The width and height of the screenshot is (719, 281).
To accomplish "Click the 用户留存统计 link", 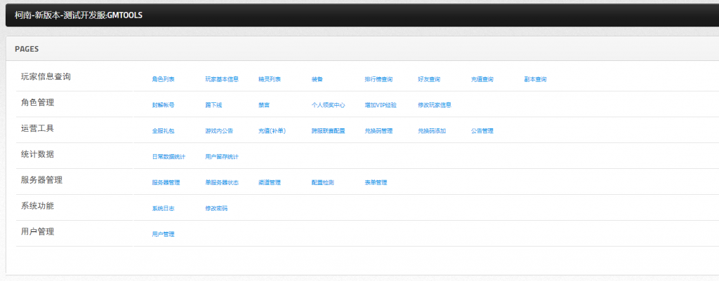I will click(x=222, y=156).
